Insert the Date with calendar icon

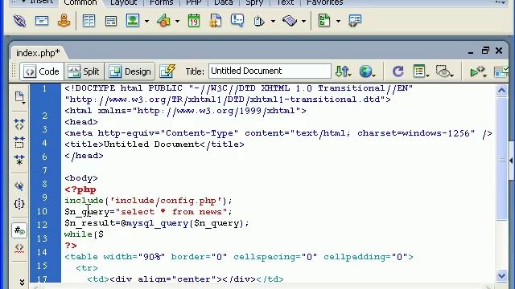pos(194,21)
